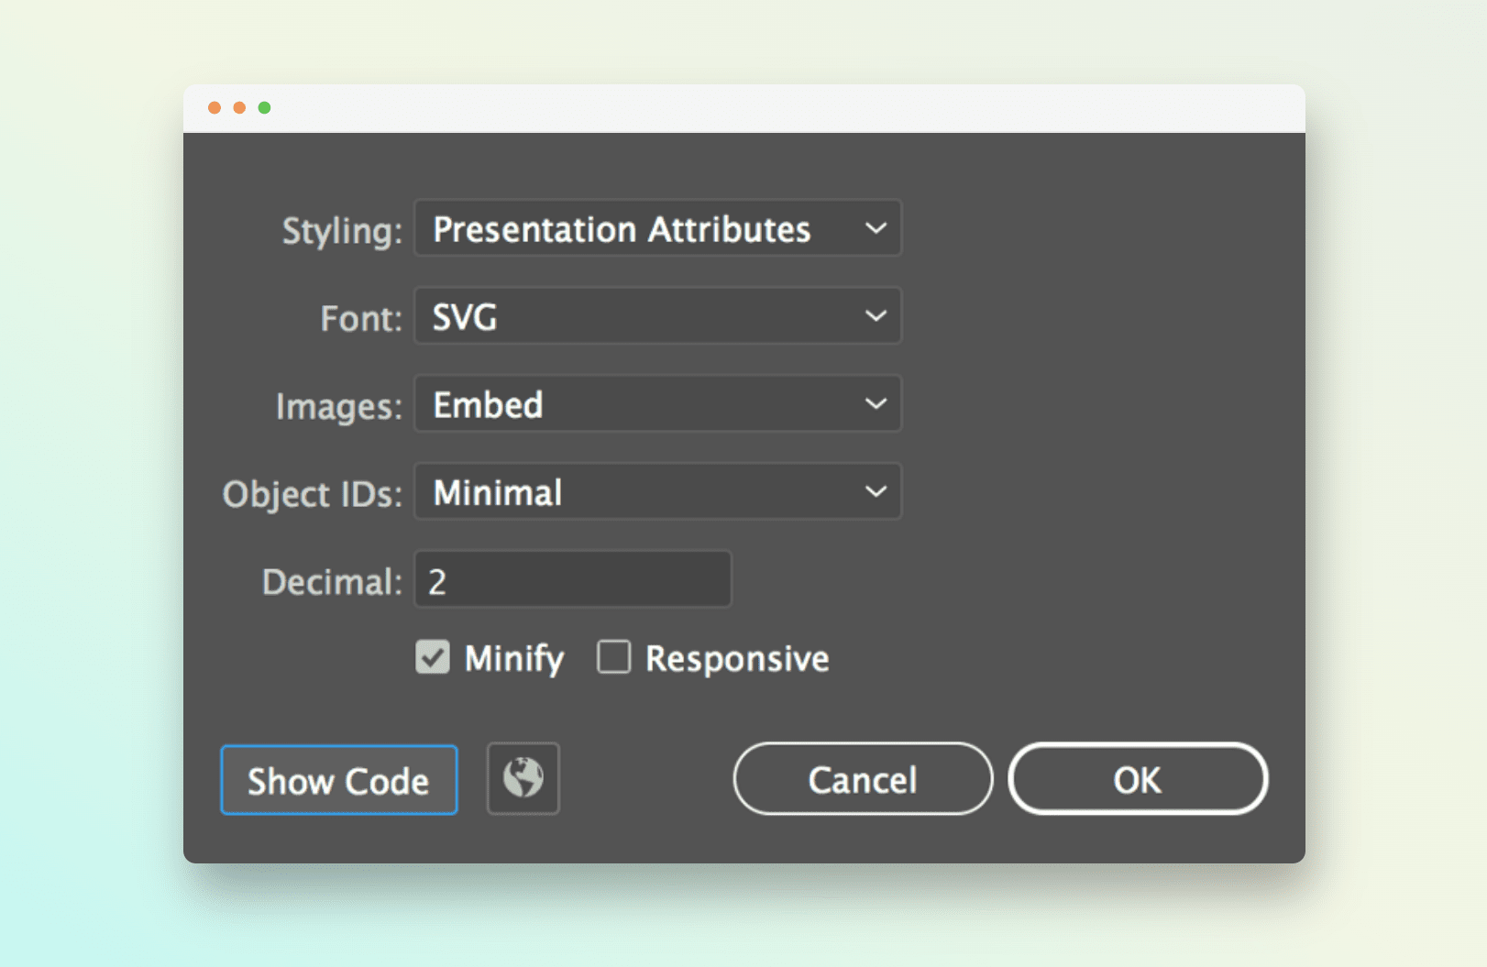Click the green maximize window dot
Image resolution: width=1487 pixels, height=967 pixels.
tap(264, 108)
